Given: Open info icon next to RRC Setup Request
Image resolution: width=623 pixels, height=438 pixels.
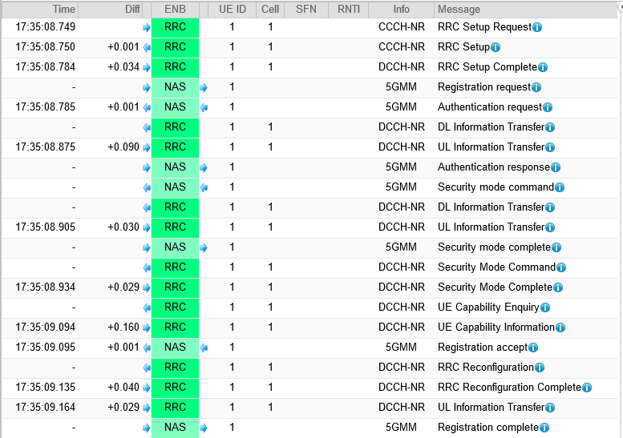Looking at the screenshot, I should [x=537, y=27].
